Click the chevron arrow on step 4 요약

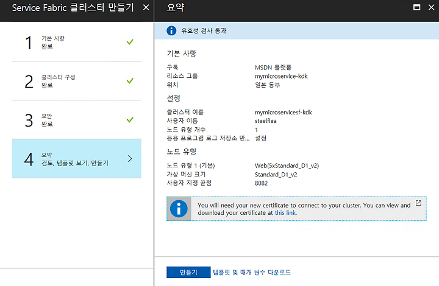(x=130, y=159)
